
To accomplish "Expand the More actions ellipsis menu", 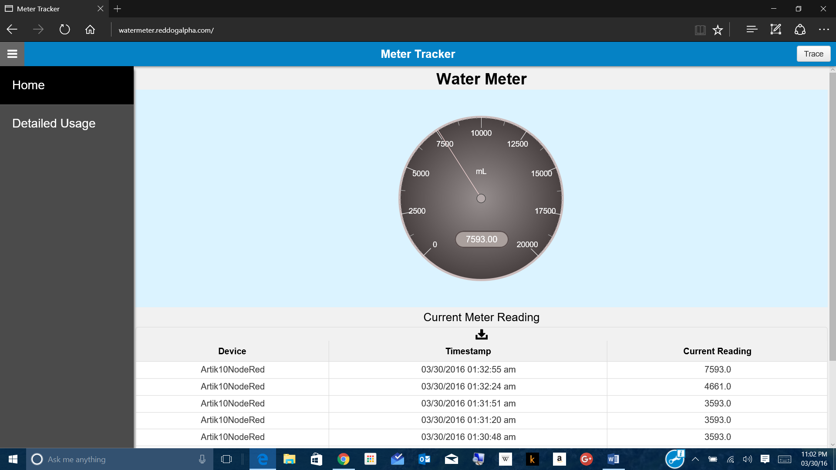I will click(x=824, y=30).
